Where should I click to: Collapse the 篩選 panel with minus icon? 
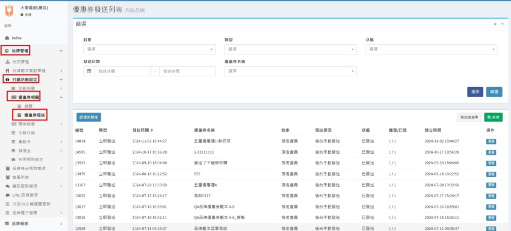point(503,23)
